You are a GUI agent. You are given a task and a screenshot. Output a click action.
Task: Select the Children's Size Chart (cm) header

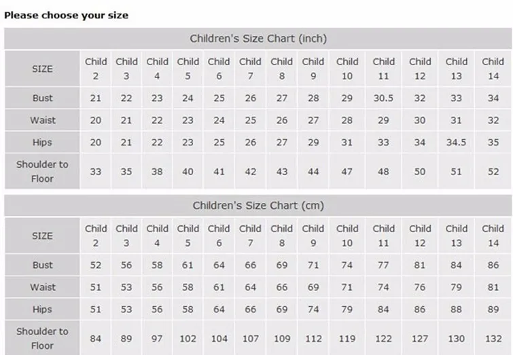coord(258,206)
